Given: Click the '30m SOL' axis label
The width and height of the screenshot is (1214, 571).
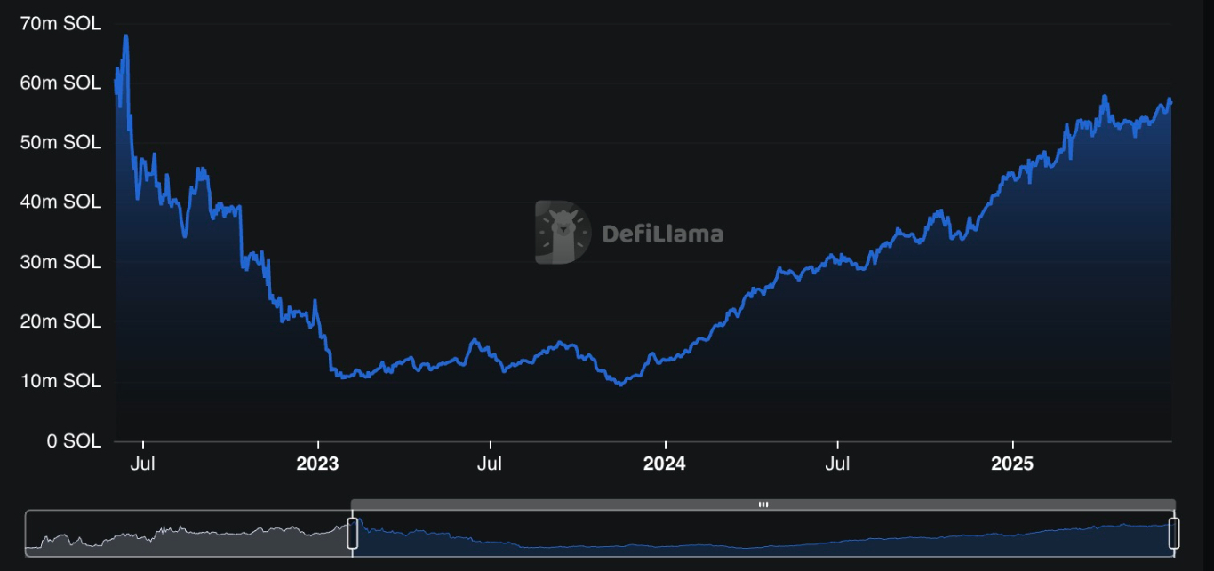Looking at the screenshot, I should pos(60,263).
